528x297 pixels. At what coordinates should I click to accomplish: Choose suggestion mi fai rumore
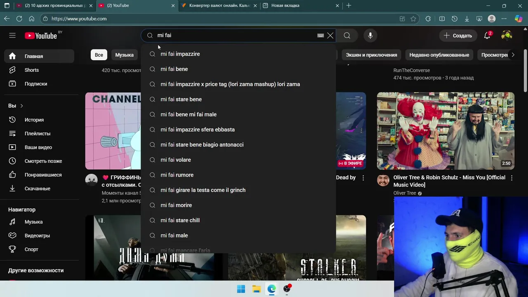(x=238, y=175)
